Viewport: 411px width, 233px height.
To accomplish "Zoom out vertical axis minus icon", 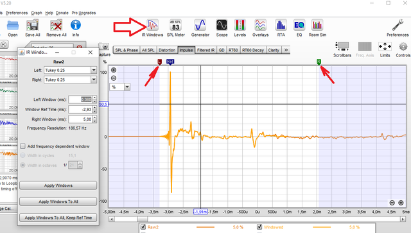I will 114,78.
